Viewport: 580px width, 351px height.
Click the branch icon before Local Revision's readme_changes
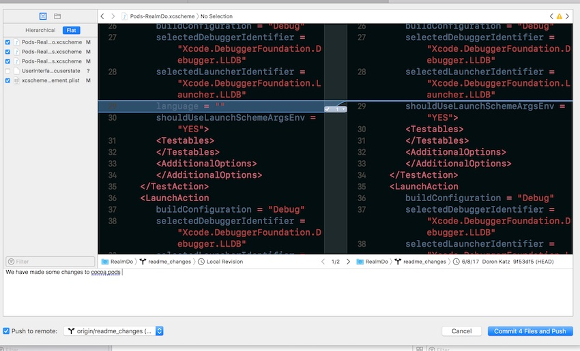[143, 262]
